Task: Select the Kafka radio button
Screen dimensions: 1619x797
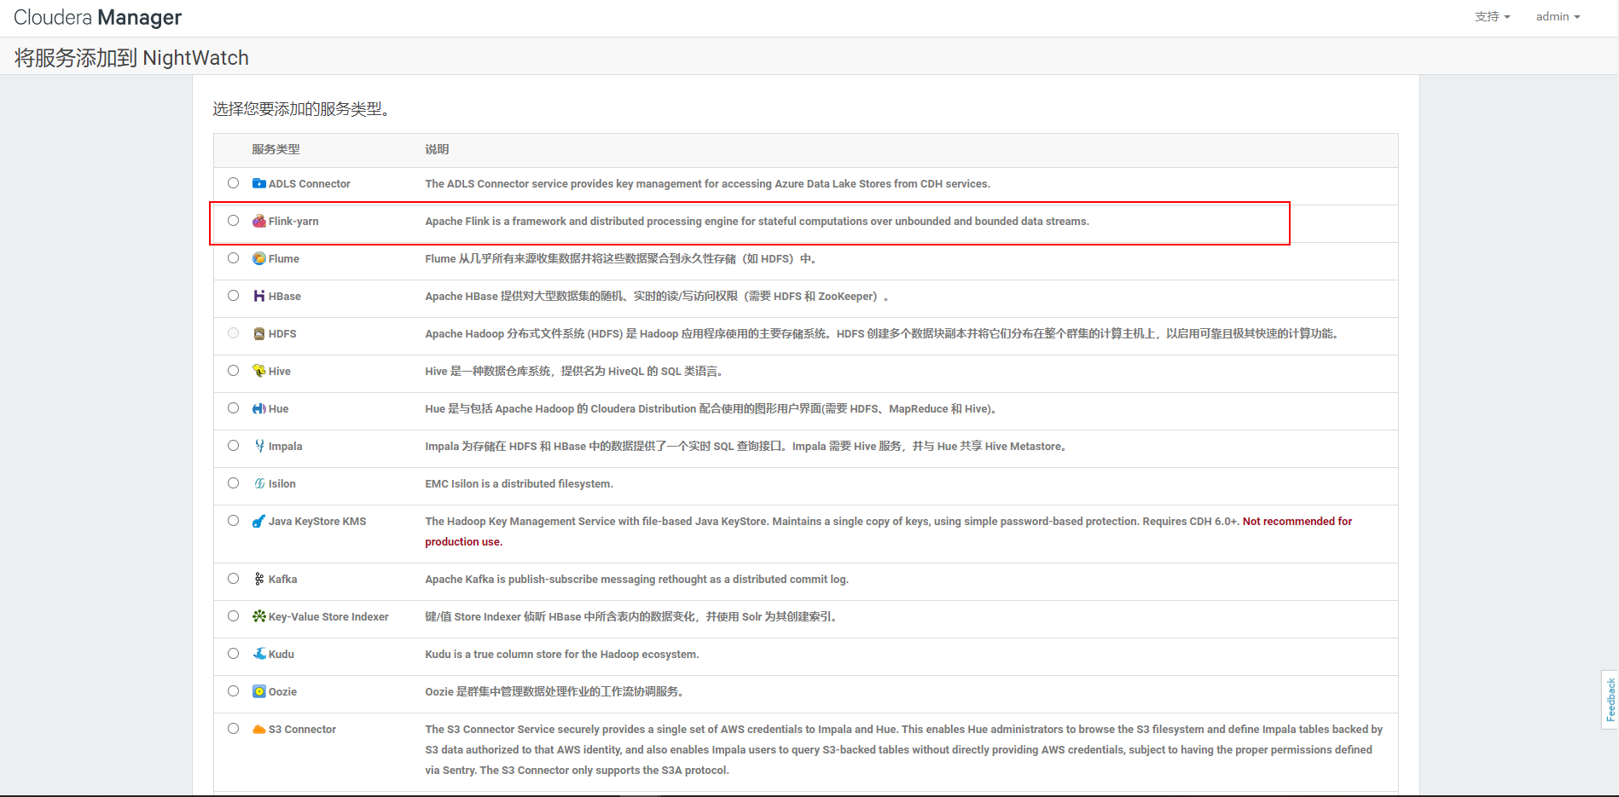Action: point(233,579)
